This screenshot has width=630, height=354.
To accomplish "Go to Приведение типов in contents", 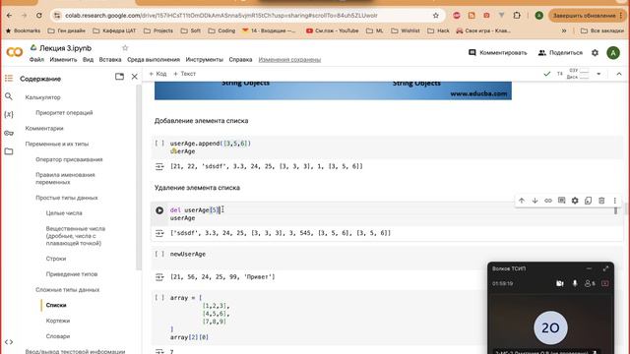I will [72, 274].
